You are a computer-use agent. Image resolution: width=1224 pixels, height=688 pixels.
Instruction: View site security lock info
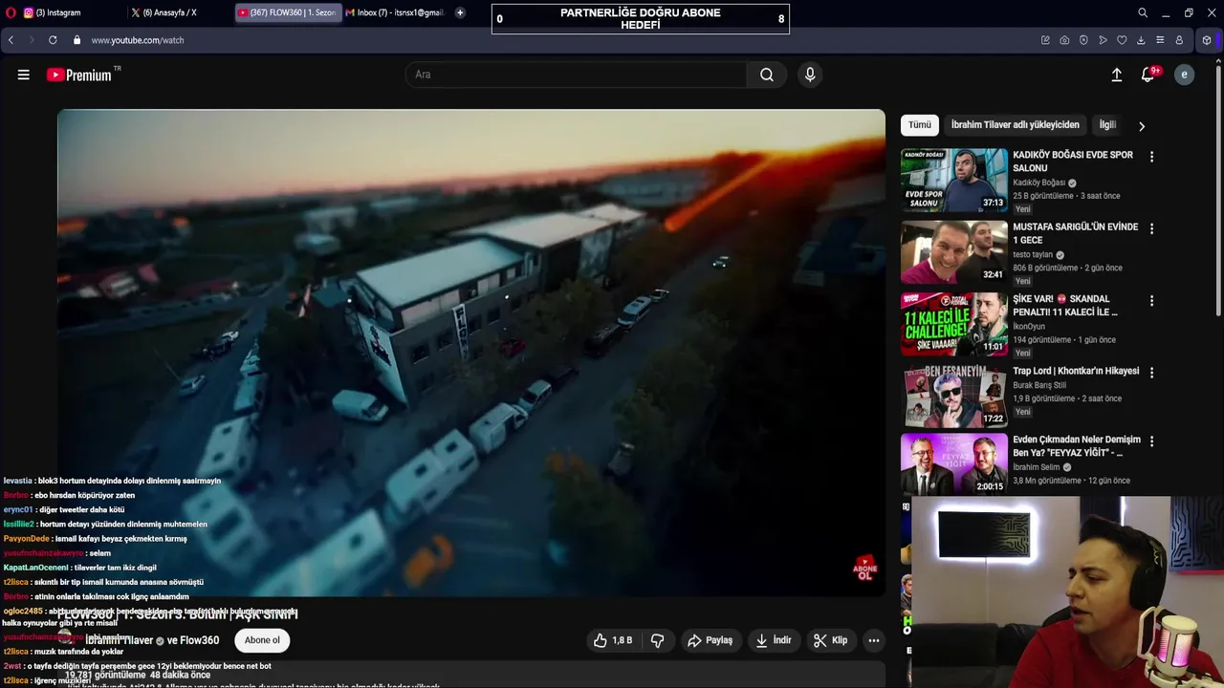tap(76, 40)
